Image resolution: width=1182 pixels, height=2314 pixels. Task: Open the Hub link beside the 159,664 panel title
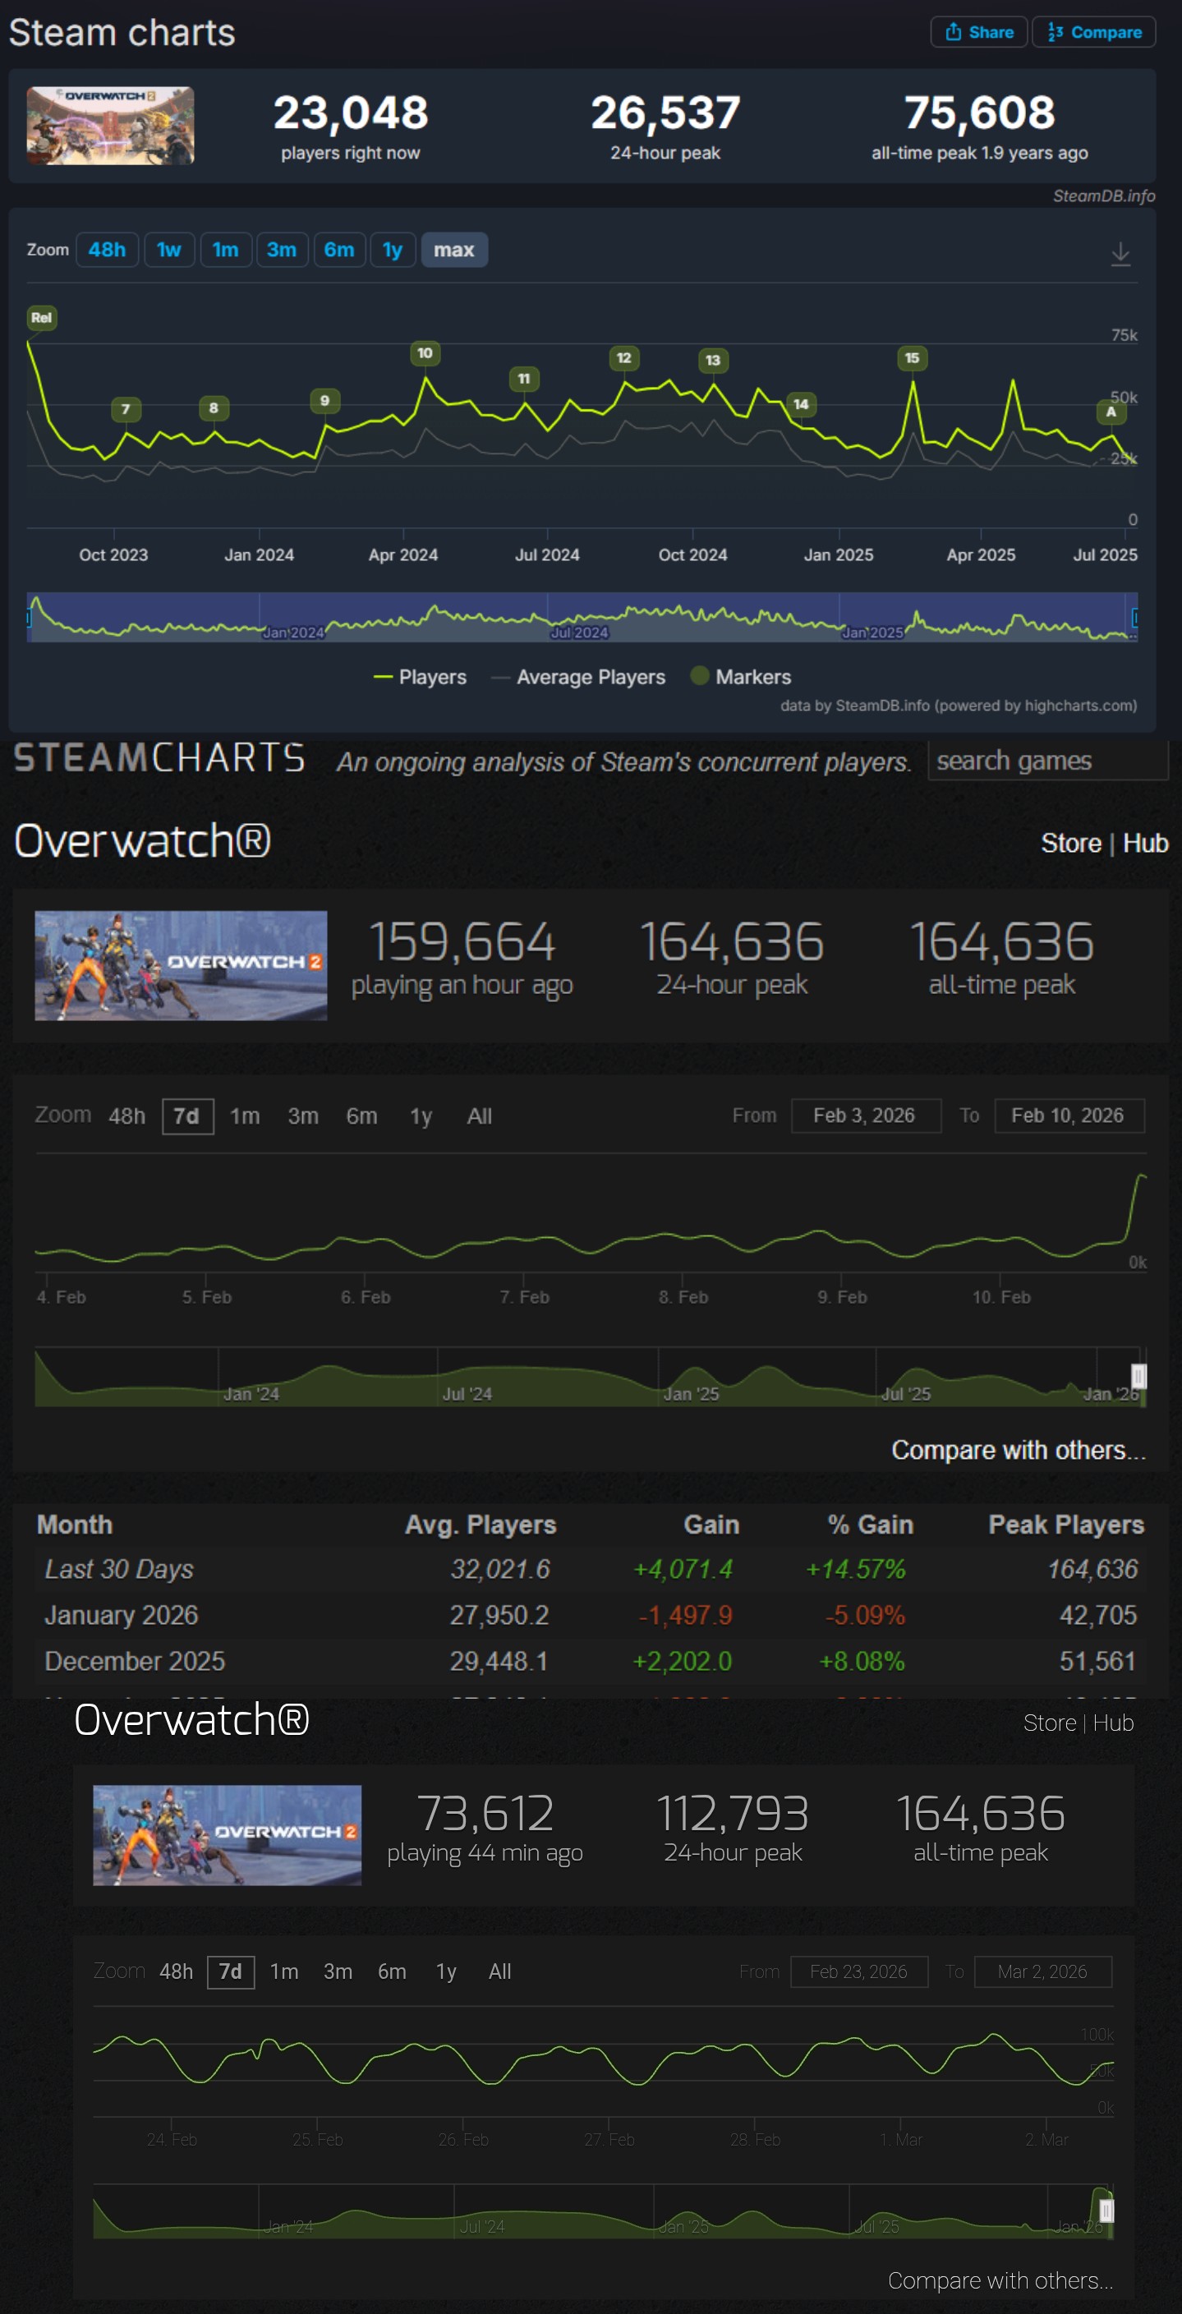click(1145, 844)
